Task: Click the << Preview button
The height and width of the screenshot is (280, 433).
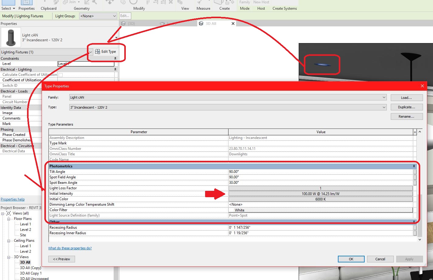Action: (62, 259)
